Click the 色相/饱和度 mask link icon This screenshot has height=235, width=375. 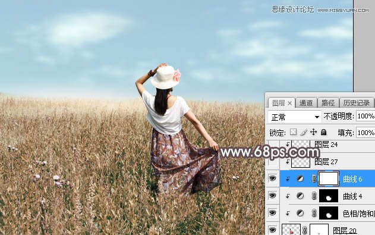pyautogui.click(x=314, y=213)
